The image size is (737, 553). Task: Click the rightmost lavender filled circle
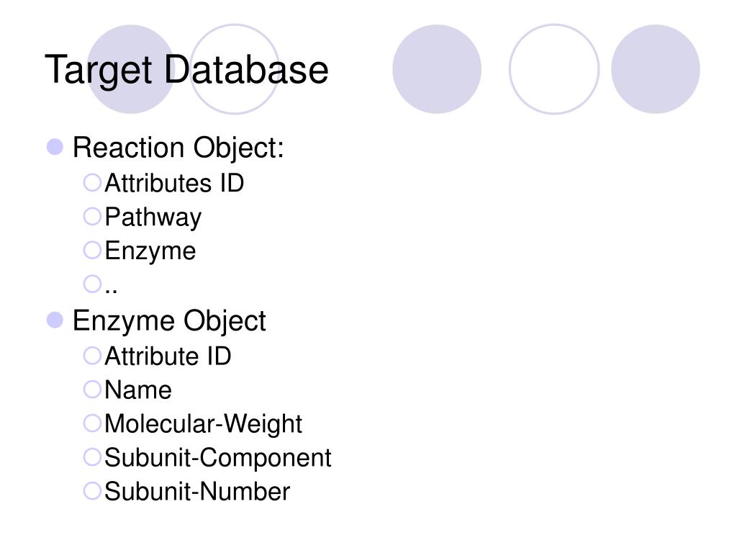[655, 69]
